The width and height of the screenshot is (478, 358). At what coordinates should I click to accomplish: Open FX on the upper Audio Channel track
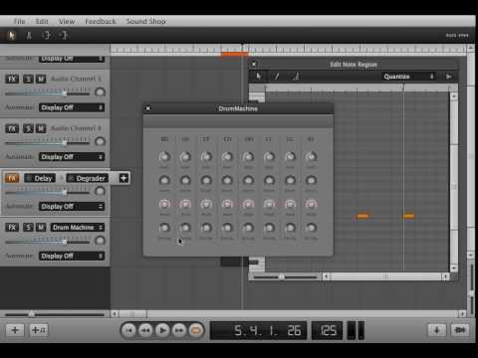pos(12,79)
